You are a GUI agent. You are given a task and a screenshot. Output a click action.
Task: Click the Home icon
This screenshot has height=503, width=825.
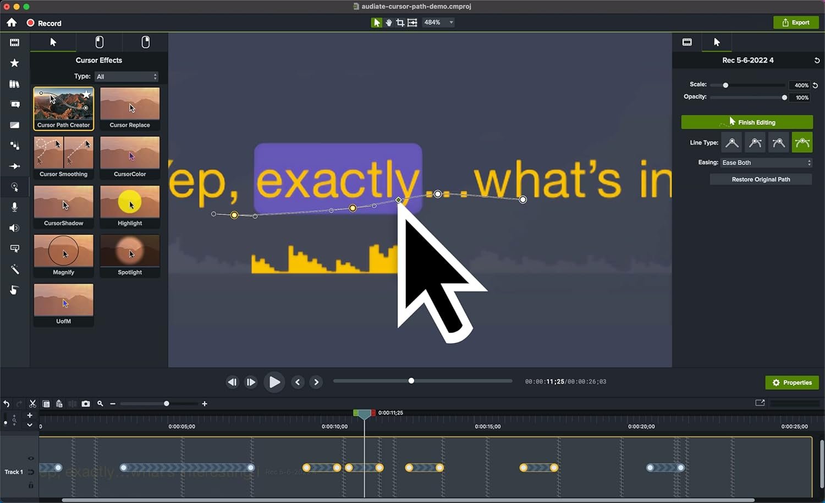12,23
